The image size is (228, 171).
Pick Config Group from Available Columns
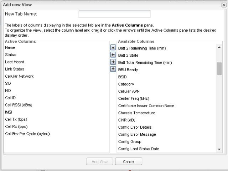(130, 141)
